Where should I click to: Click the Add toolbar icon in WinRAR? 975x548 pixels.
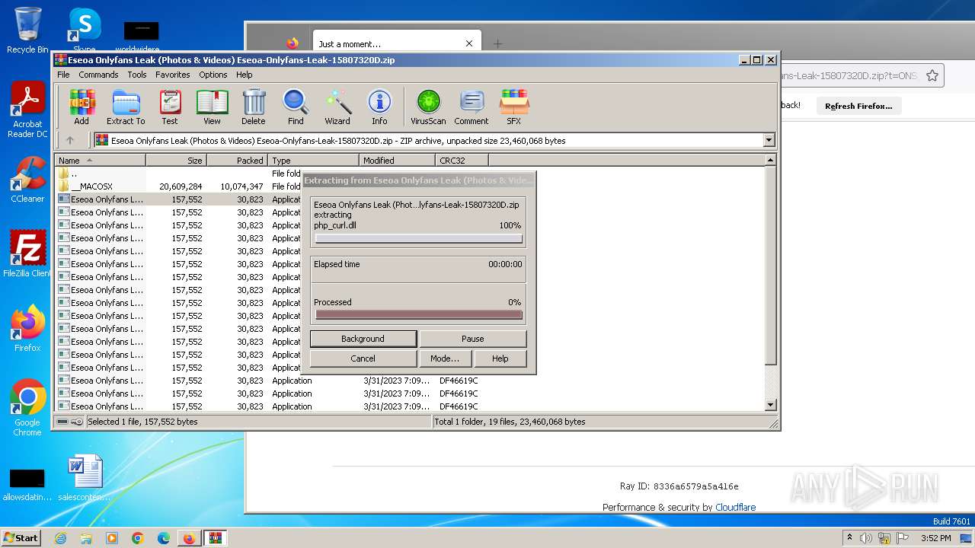[x=82, y=107]
